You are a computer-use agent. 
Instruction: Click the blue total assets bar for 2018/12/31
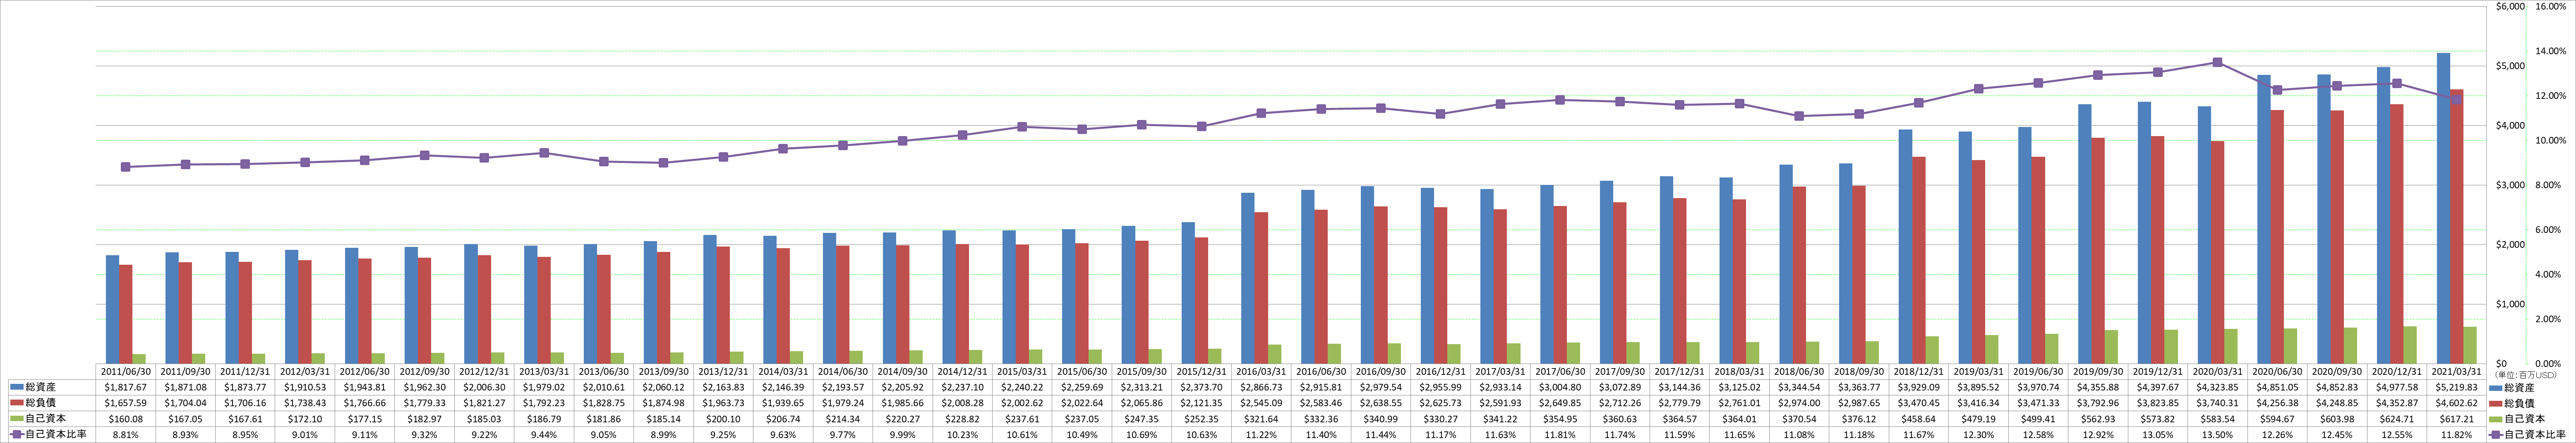(1905, 246)
